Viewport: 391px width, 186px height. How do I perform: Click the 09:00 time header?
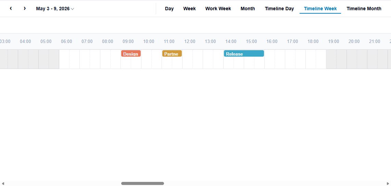pos(128,42)
